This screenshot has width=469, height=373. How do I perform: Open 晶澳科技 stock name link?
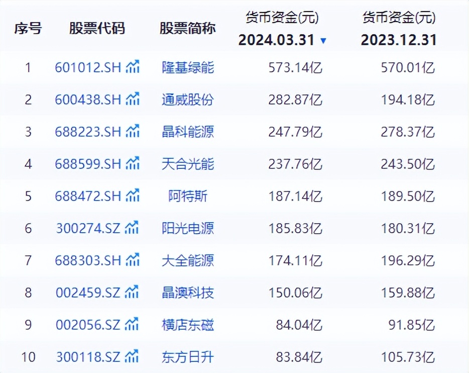[188, 293]
